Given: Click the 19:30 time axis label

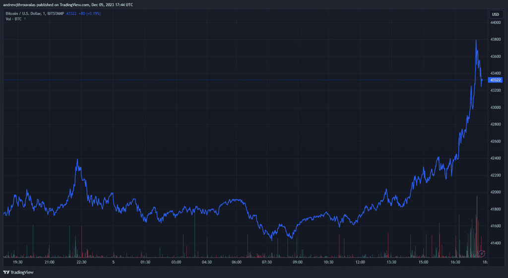Looking at the screenshot, I should tap(17, 262).
